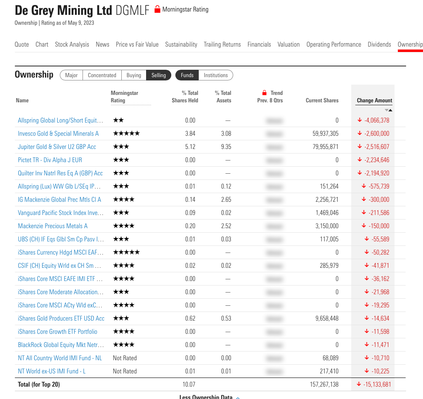Click the Current Shares column header
The image size is (423, 399).
pyautogui.click(x=322, y=100)
